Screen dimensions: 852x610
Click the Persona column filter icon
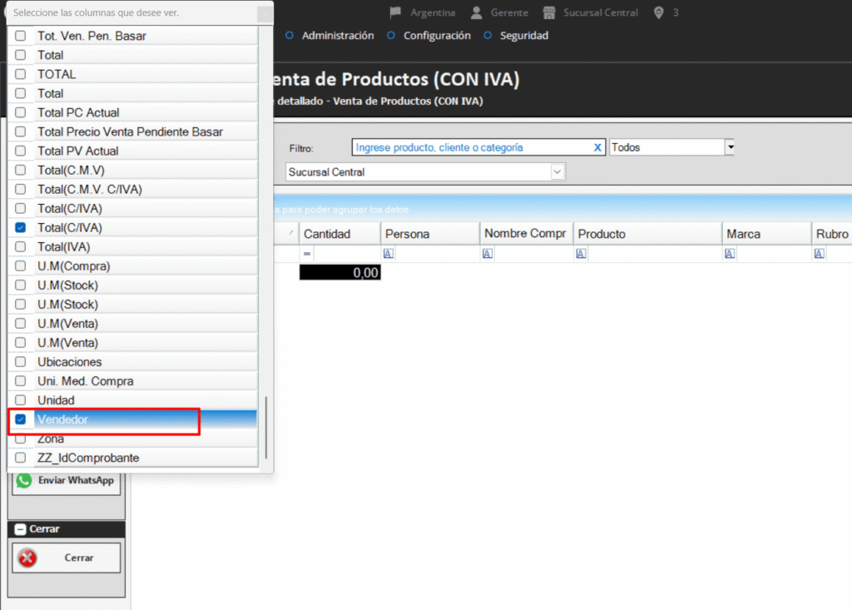(389, 254)
